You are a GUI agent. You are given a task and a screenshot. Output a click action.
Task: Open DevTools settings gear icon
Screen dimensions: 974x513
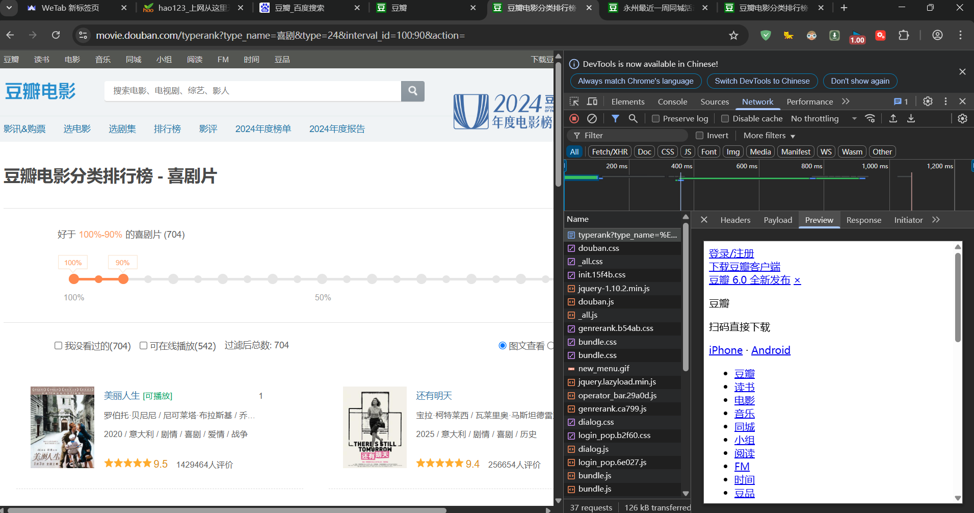(x=928, y=101)
